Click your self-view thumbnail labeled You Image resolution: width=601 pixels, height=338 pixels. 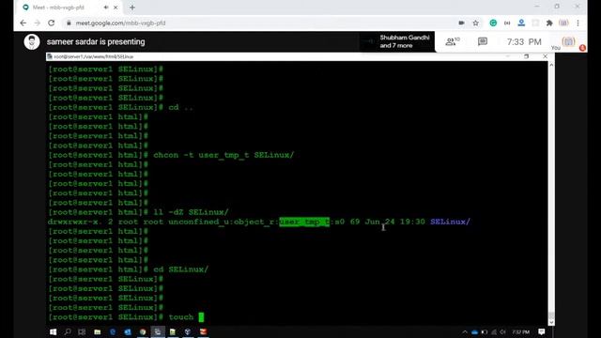point(568,41)
